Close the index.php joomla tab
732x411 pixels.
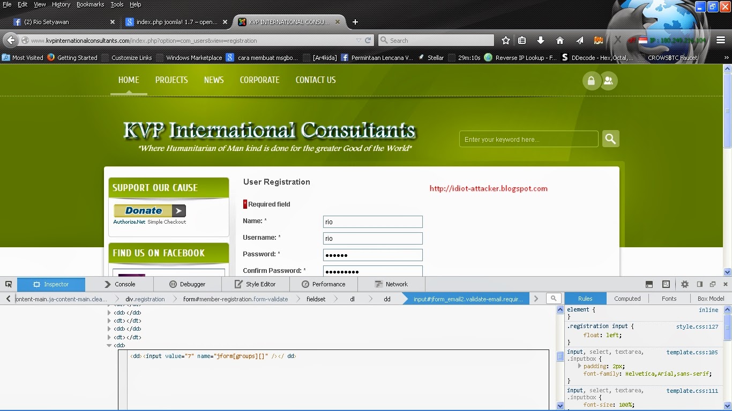click(225, 22)
